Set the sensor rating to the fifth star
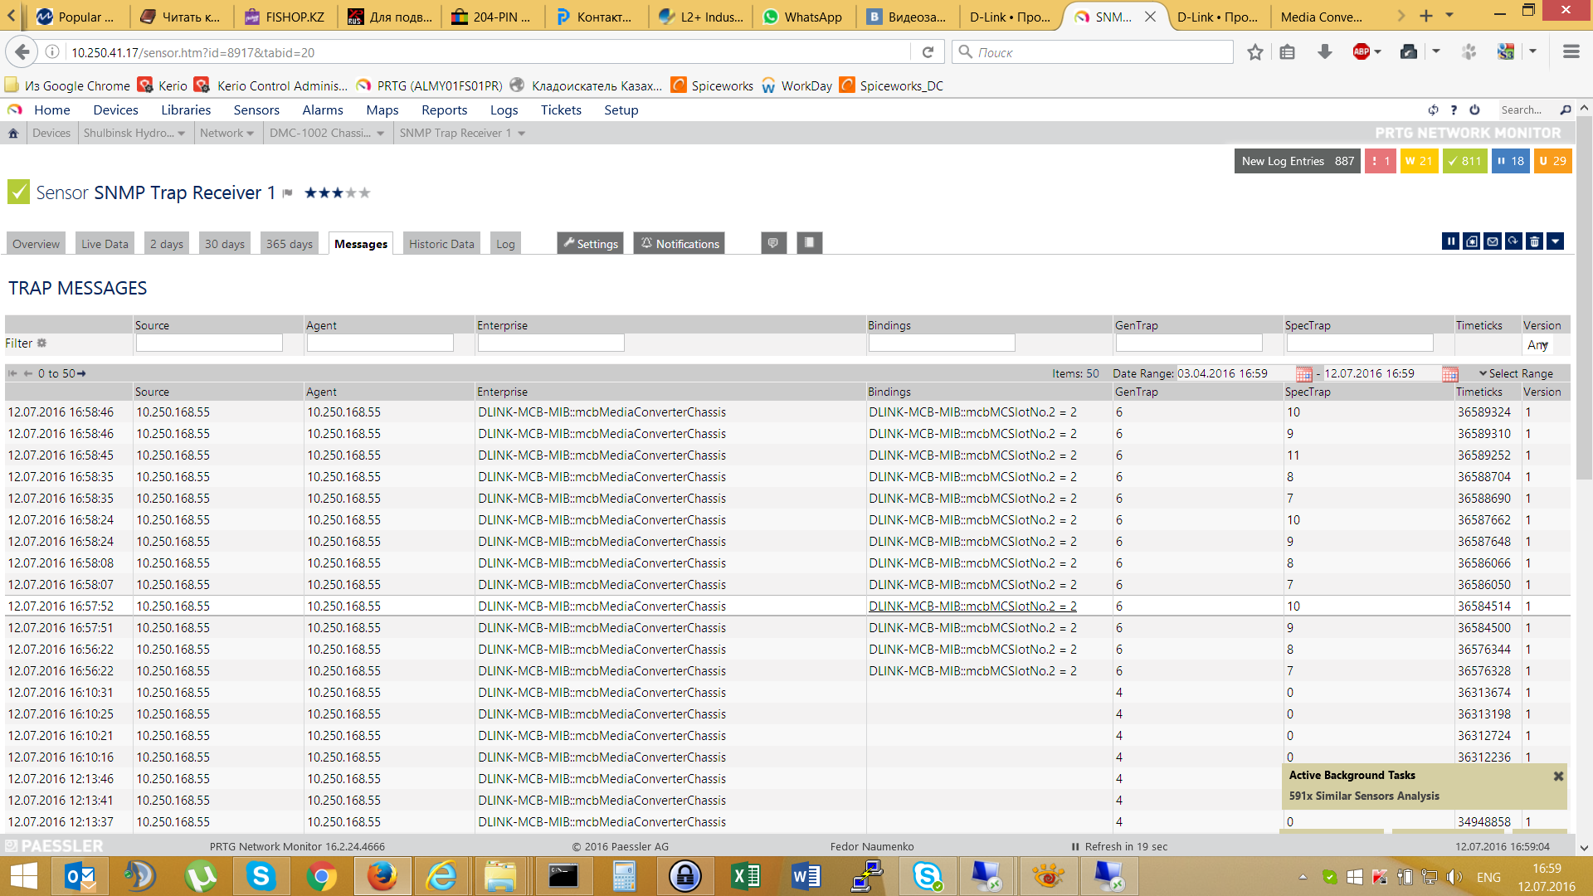Screen dimensions: 1593x896 pos(365,192)
